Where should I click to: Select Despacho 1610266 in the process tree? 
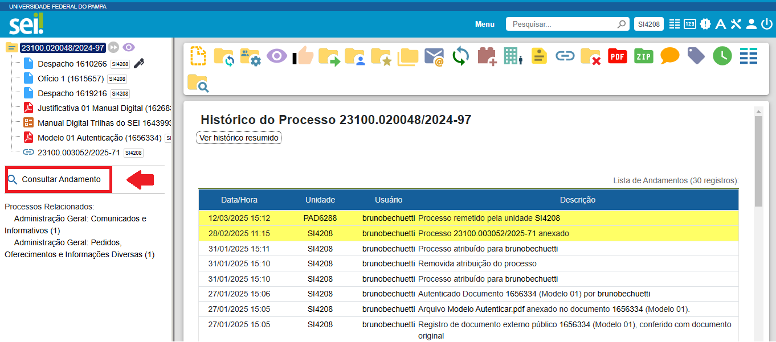coord(72,64)
